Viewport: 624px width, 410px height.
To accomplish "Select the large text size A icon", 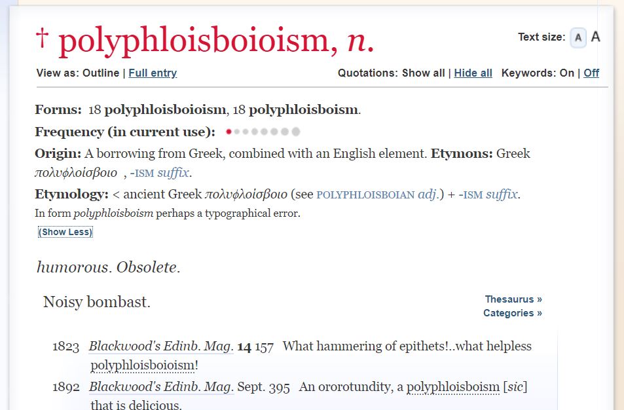I will (x=595, y=37).
